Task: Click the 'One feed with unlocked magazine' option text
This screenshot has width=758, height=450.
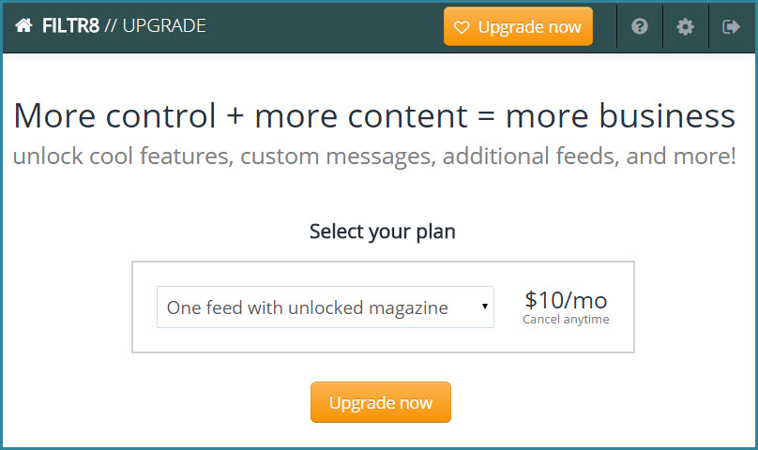Action: [308, 307]
